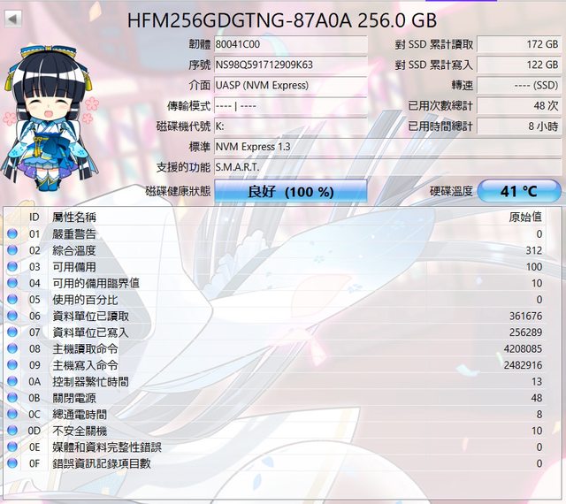
Task: Click the ID column header
Action: 34,217
